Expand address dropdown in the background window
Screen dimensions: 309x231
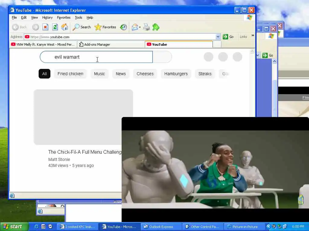point(258,55)
